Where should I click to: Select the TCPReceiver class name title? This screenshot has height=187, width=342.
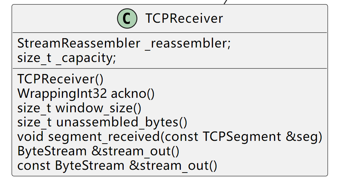click(x=184, y=19)
